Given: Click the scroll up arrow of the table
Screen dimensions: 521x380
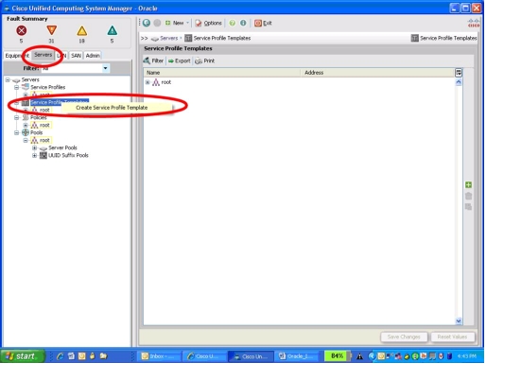Looking at the screenshot, I should point(459,82).
